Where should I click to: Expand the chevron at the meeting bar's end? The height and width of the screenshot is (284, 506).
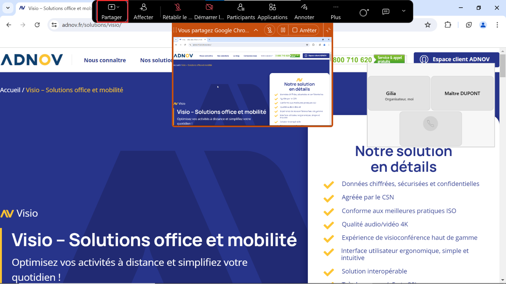[x=404, y=11]
